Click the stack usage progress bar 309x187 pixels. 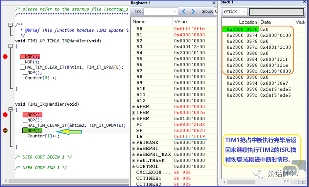click(276, 12)
